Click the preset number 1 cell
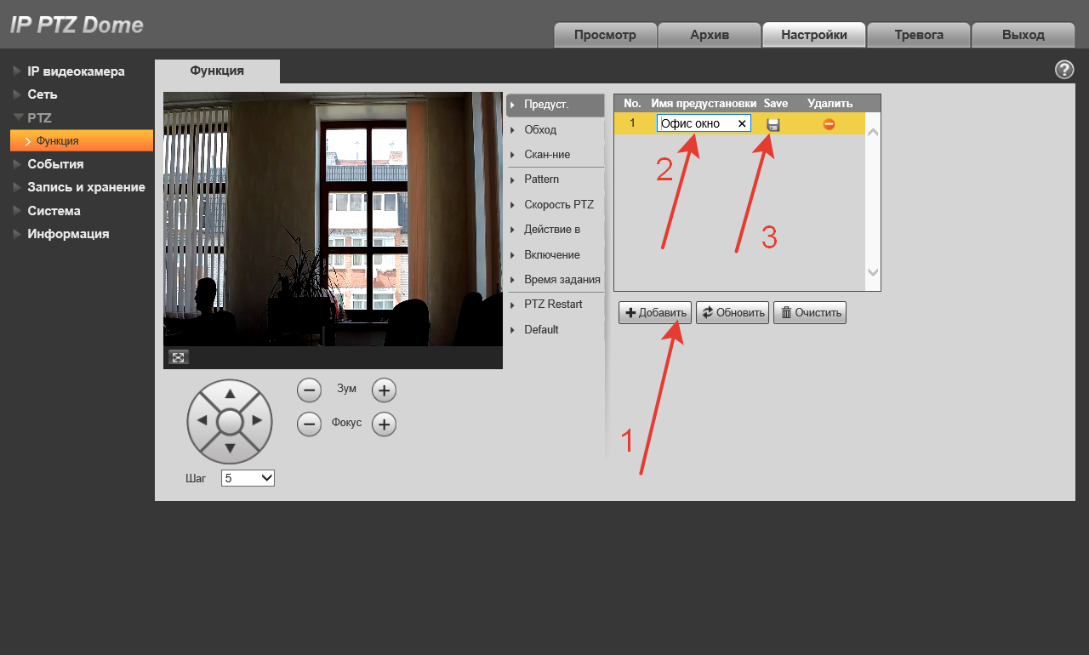The height and width of the screenshot is (655, 1089). [x=632, y=123]
